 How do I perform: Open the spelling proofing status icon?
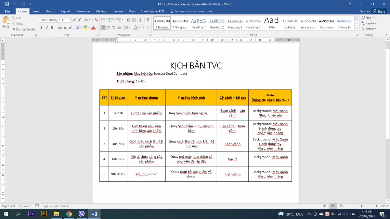37,206
